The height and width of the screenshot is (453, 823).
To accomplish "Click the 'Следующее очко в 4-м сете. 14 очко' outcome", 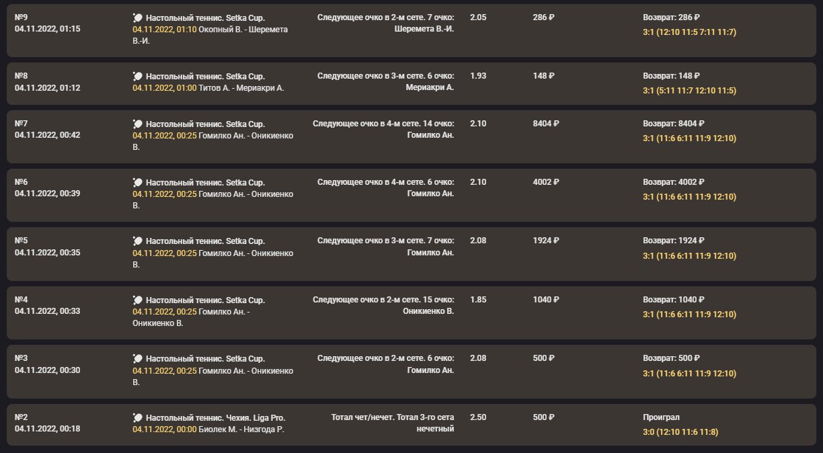I will (383, 124).
